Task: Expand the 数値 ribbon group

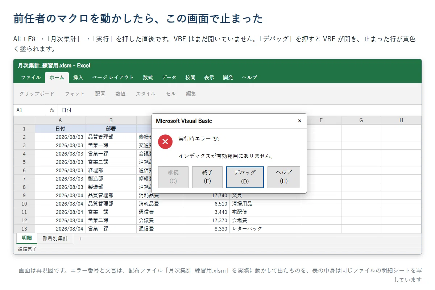Action: click(121, 94)
